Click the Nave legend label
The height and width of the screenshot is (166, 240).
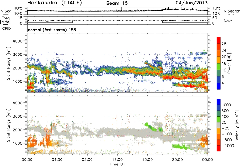click(x=228, y=21)
